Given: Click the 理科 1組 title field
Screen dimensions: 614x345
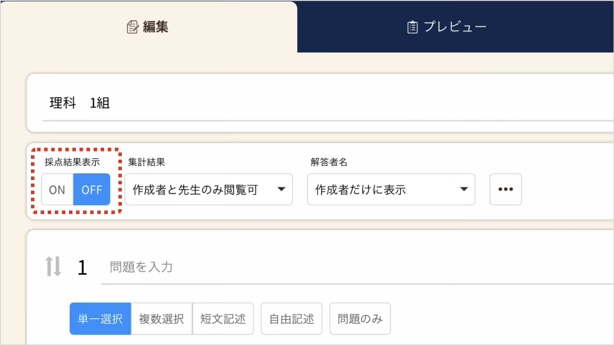Looking at the screenshot, I should (x=328, y=103).
